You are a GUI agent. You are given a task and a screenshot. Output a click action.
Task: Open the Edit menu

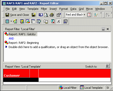pos(14,9)
